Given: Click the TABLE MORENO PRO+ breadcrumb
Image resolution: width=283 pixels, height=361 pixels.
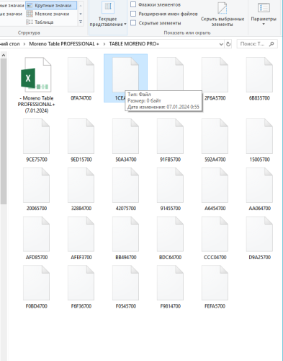Looking at the screenshot, I should tap(134, 44).
